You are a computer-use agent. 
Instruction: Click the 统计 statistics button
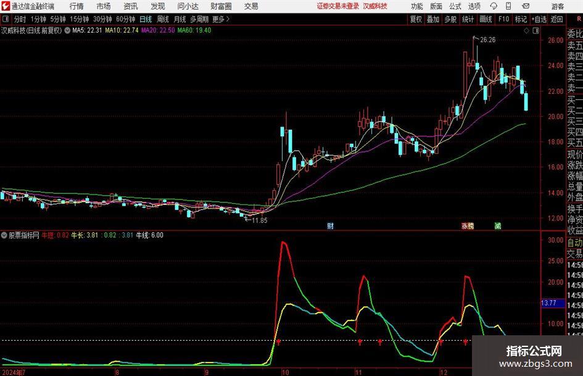click(468, 19)
